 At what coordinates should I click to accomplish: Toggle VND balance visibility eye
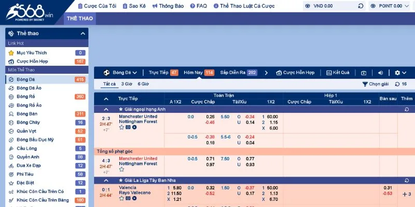(307, 6)
